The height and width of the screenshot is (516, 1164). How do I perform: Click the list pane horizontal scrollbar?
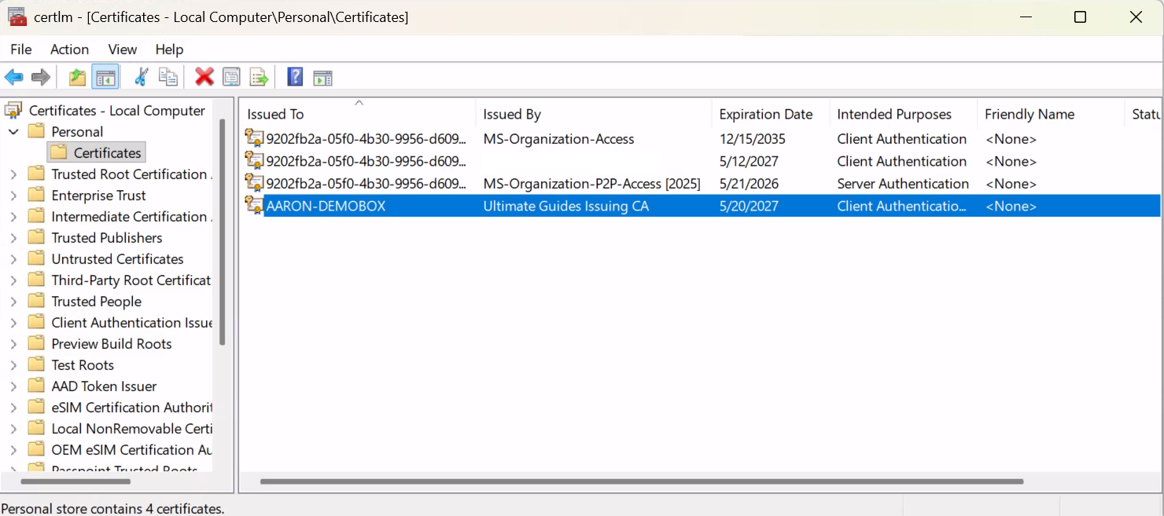[x=642, y=481]
